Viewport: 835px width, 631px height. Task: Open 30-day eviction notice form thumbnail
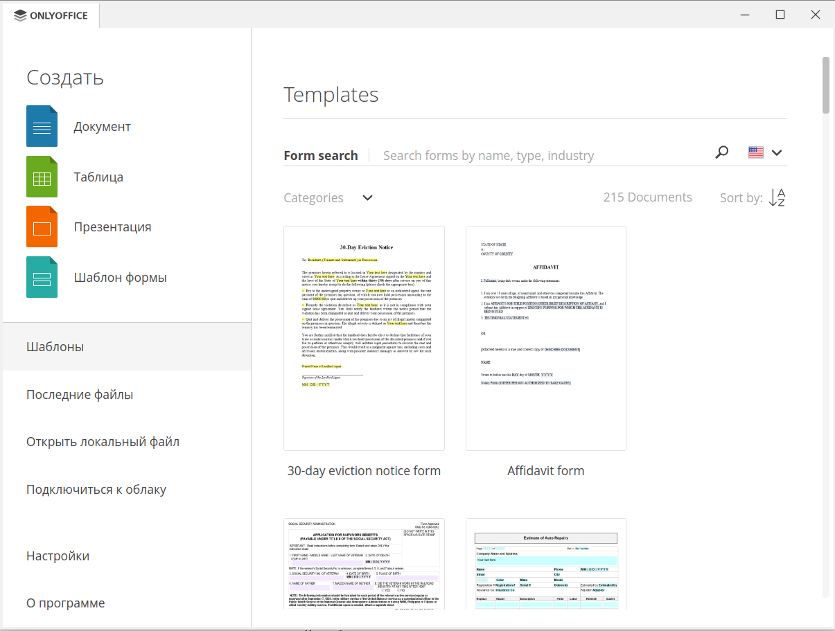click(364, 339)
